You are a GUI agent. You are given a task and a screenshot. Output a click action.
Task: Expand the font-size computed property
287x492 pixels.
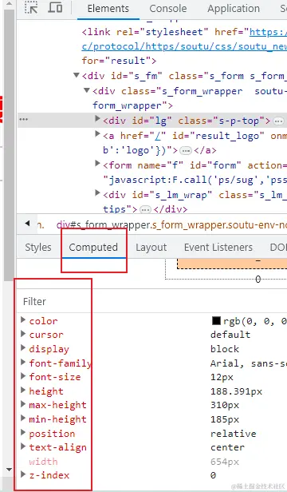[x=23, y=376]
